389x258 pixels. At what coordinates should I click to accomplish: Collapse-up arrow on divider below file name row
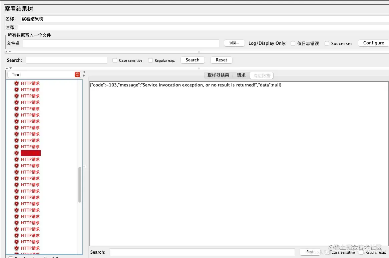point(6,52)
